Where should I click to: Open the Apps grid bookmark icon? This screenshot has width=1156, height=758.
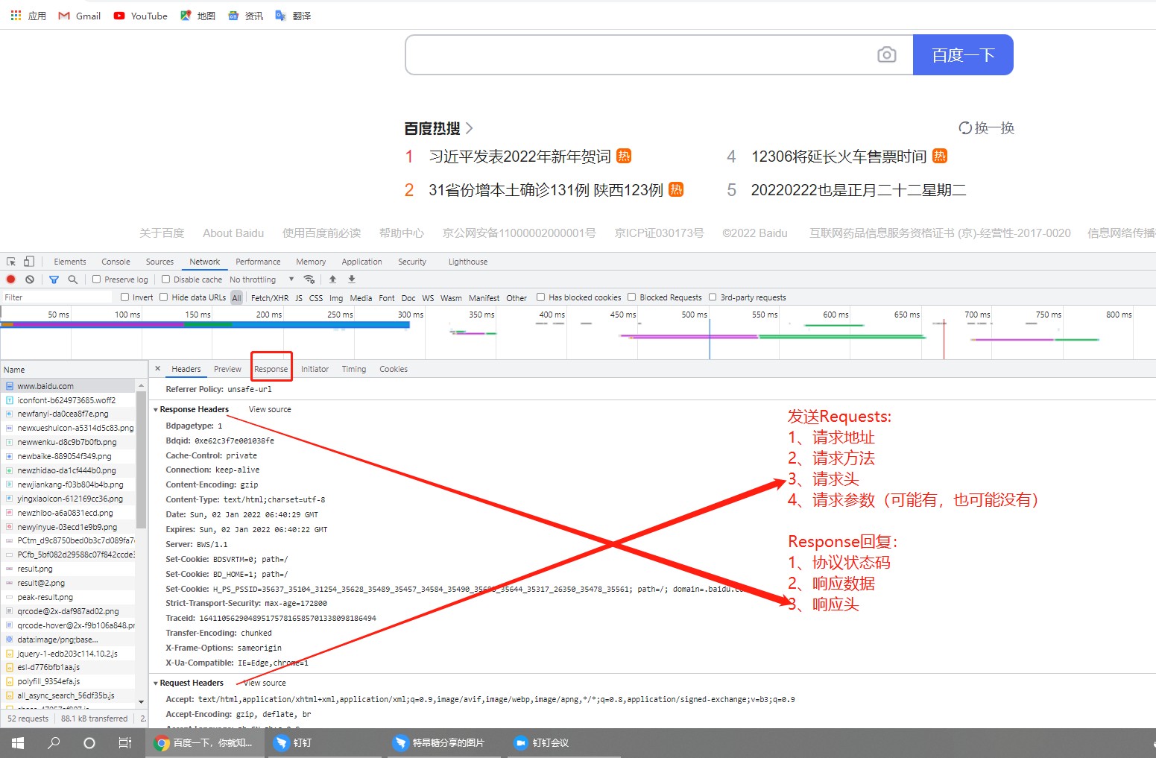point(16,15)
